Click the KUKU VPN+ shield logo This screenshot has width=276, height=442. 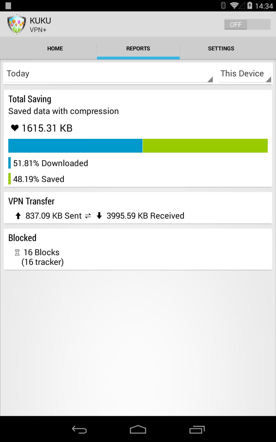(17, 24)
